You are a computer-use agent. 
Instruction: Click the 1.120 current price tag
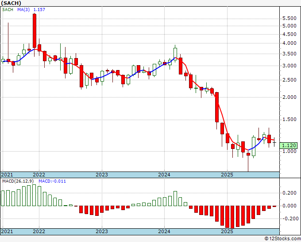point(289,145)
